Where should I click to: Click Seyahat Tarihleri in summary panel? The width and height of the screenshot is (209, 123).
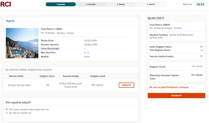pyautogui.click(x=159, y=35)
